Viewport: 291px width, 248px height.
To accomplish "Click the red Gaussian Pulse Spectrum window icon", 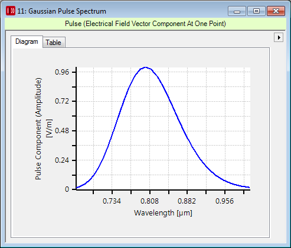I will click(x=11, y=11).
